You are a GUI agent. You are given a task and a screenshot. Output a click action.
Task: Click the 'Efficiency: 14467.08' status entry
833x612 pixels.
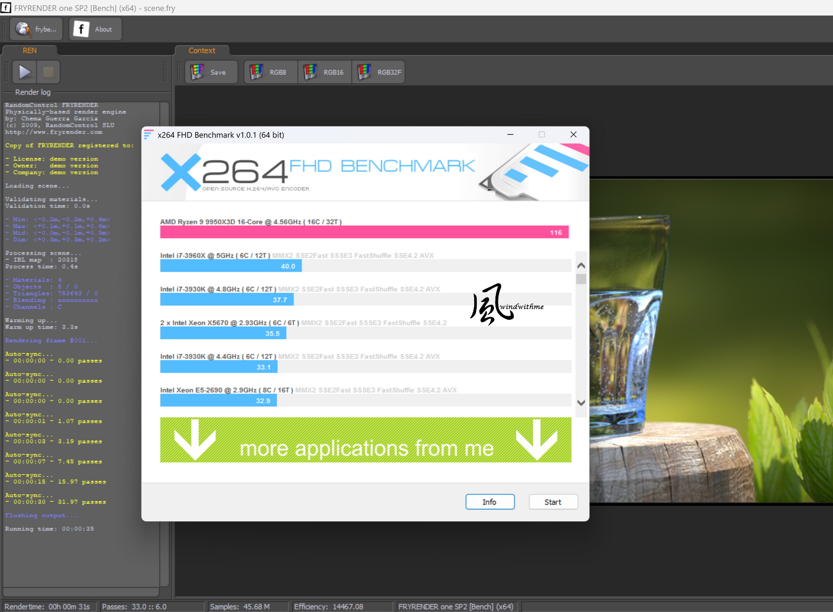[329, 607]
